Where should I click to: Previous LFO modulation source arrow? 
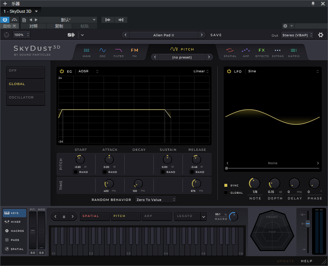[227, 163]
